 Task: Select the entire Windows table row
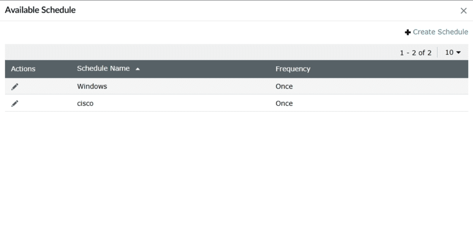[x=195, y=87]
